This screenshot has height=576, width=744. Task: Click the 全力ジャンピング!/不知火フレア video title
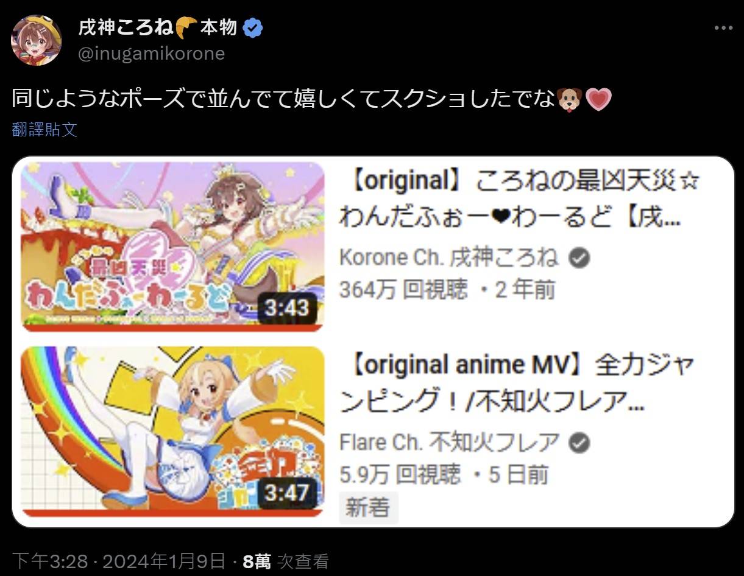[x=517, y=383]
